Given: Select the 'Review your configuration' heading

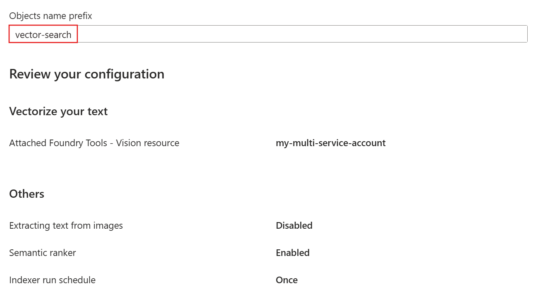Looking at the screenshot, I should [86, 74].
